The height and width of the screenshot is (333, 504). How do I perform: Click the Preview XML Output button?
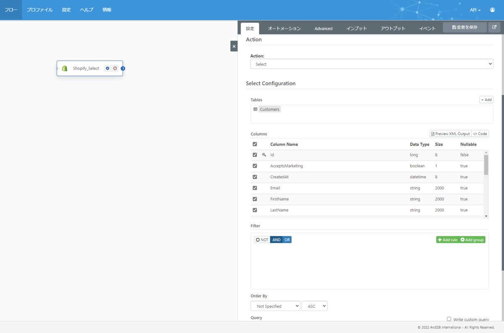(450, 134)
